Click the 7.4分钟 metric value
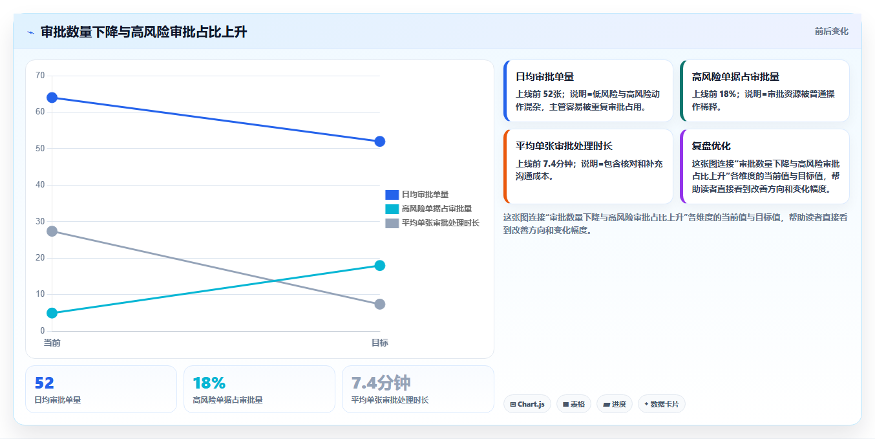Viewport: 875px width, 439px height. tap(381, 383)
